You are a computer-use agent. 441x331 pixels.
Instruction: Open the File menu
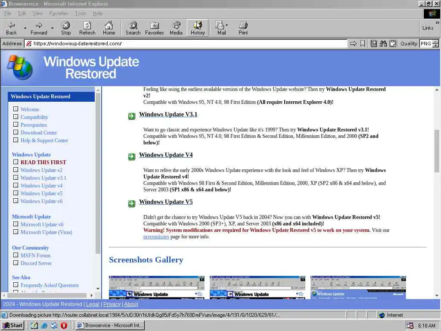[8, 13]
